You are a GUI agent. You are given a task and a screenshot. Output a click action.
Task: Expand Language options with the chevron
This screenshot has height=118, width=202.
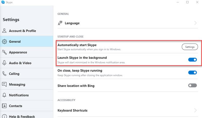[x=195, y=23]
